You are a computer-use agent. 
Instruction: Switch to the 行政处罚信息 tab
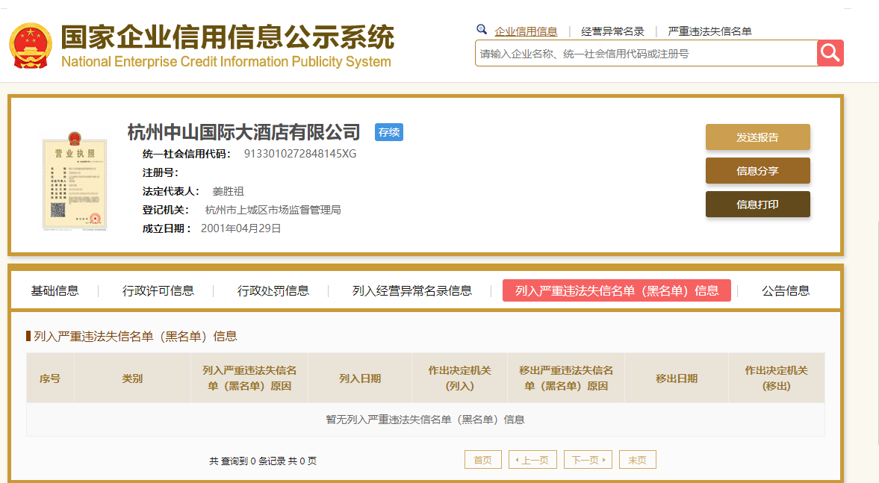pos(273,291)
